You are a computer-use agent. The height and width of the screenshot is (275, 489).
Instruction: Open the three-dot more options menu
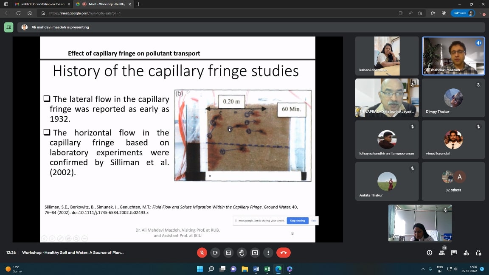click(268, 253)
